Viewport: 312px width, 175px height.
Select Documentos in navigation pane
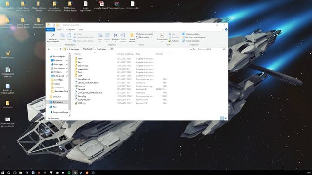pos(58,68)
